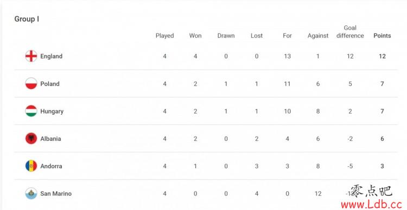This screenshot has width=407, height=210.
Task: Click the England flag icon
Action: tap(31, 56)
